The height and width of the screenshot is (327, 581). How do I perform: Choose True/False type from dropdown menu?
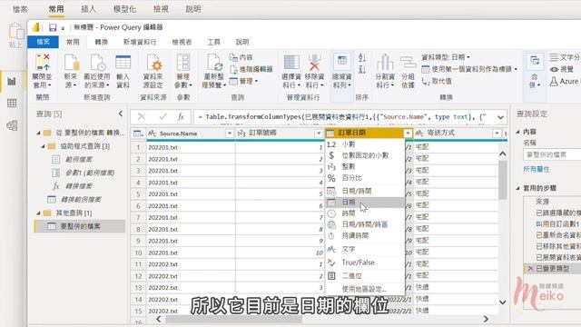click(365, 263)
